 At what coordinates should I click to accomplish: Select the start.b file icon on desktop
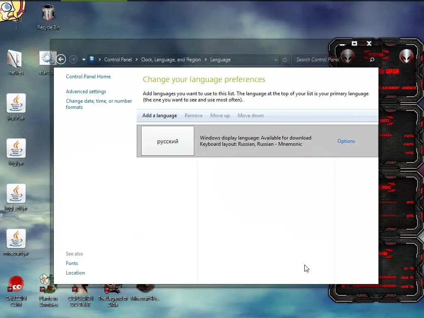[x=47, y=63]
